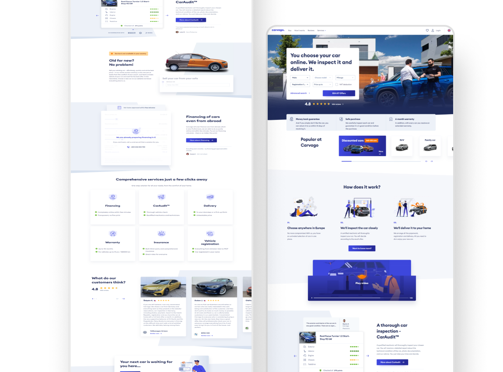Go to the Reviews menu item

coord(311,31)
